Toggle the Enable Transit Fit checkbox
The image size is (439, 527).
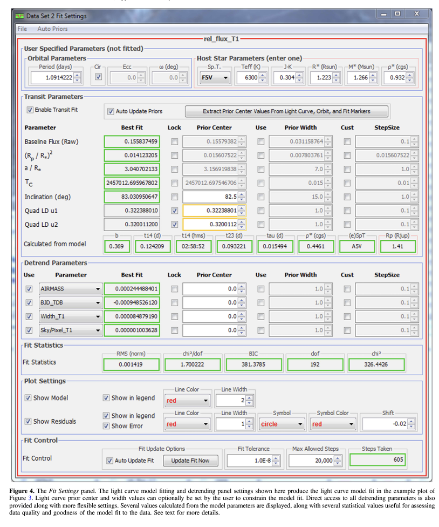point(30,110)
